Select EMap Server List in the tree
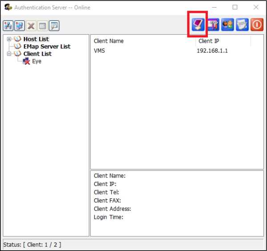This screenshot has height=251, width=267. coord(47,46)
